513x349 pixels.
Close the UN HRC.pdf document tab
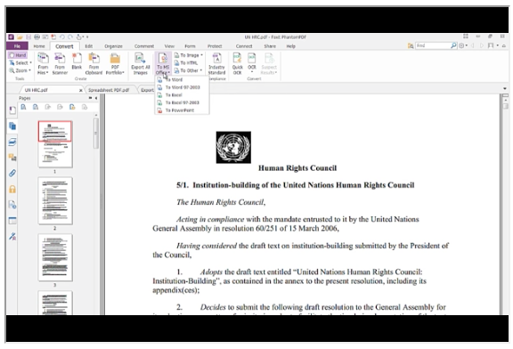pyautogui.click(x=81, y=90)
